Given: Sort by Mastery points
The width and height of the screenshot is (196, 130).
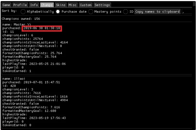Looking at the screenshot, I should [91, 12].
